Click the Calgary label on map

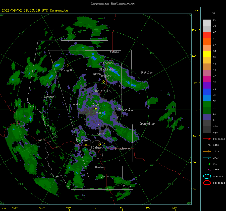click(x=98, y=148)
